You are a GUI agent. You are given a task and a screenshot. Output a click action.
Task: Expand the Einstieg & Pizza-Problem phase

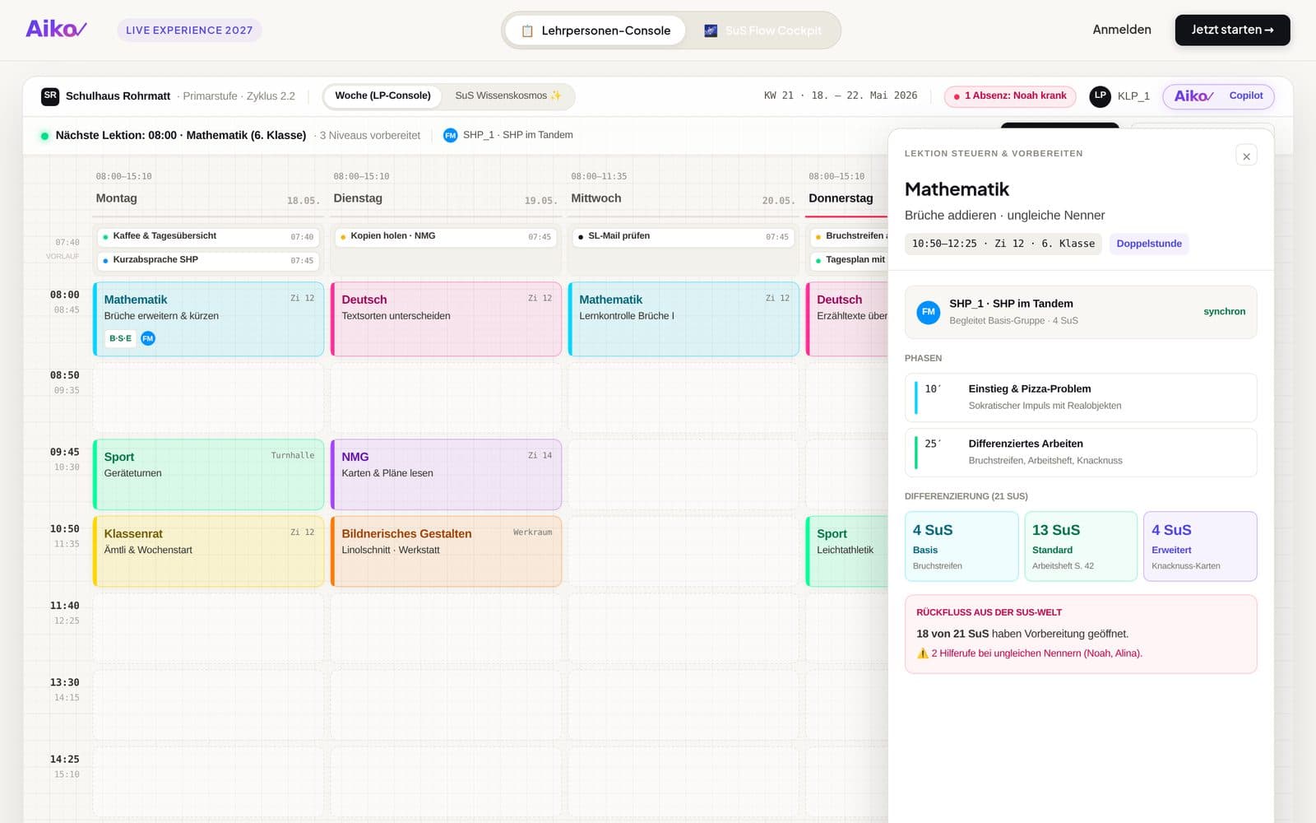click(x=1081, y=397)
